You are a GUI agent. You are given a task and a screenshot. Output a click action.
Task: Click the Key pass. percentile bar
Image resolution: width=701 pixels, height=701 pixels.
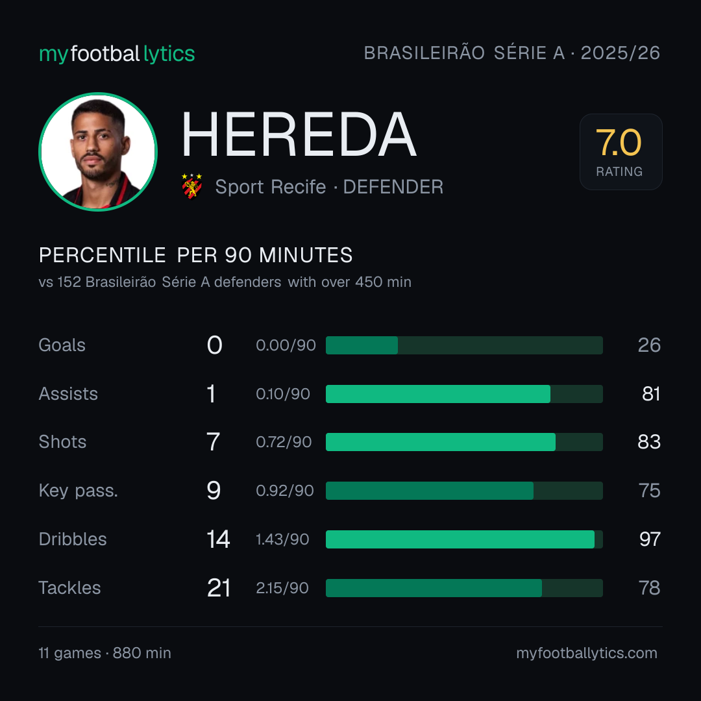point(464,491)
